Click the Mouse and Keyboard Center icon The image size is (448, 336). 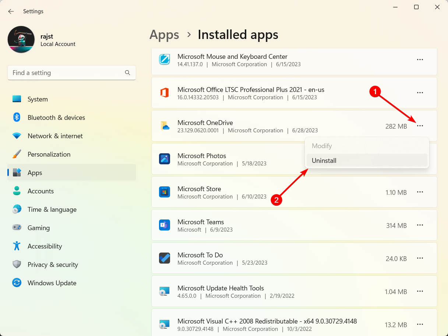coord(165,60)
